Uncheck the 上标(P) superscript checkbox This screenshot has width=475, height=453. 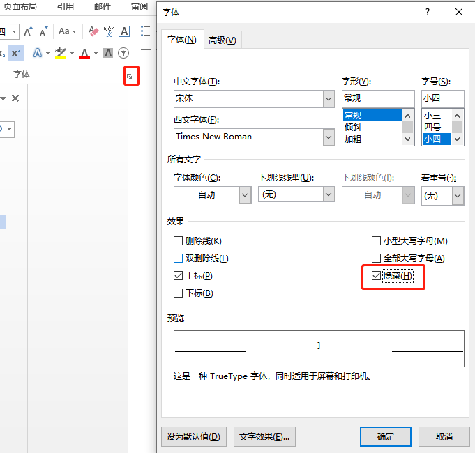pos(178,276)
